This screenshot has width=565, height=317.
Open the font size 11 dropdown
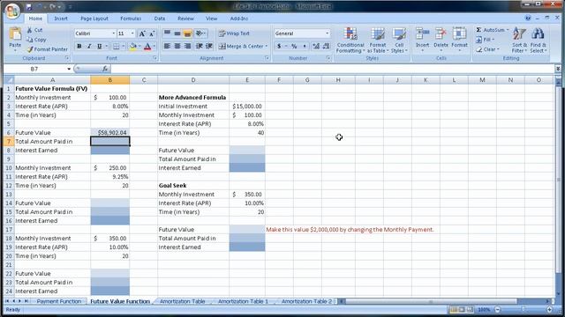tap(132, 33)
